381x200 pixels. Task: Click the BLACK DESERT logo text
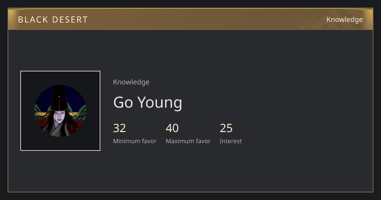[x=53, y=20]
